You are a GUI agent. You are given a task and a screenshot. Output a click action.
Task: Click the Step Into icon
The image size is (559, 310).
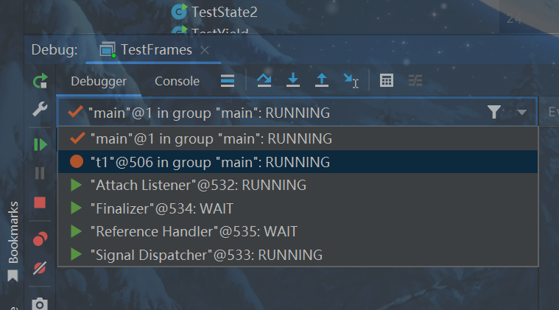[x=293, y=81]
